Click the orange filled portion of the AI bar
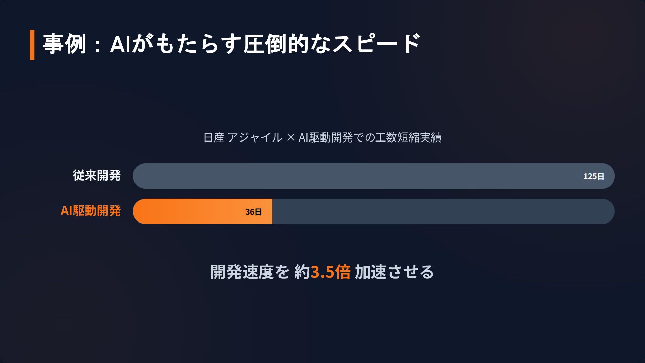Viewport: 645px width, 363px height. click(x=203, y=211)
